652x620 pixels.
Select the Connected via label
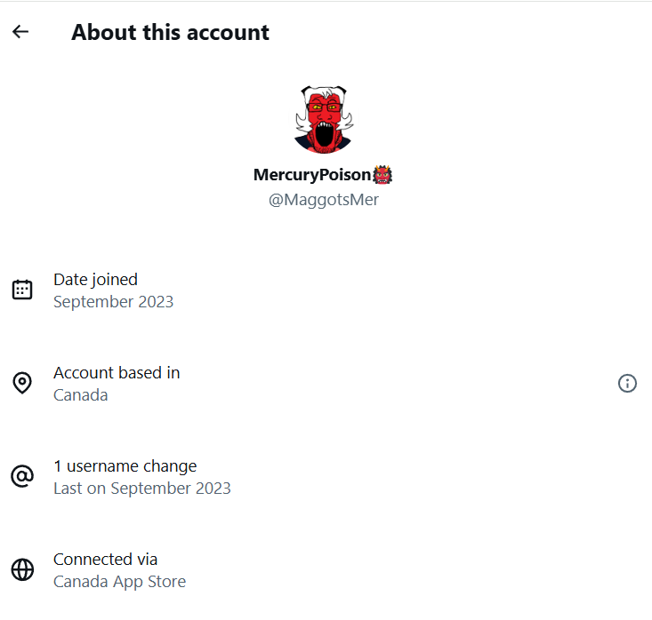[105, 559]
